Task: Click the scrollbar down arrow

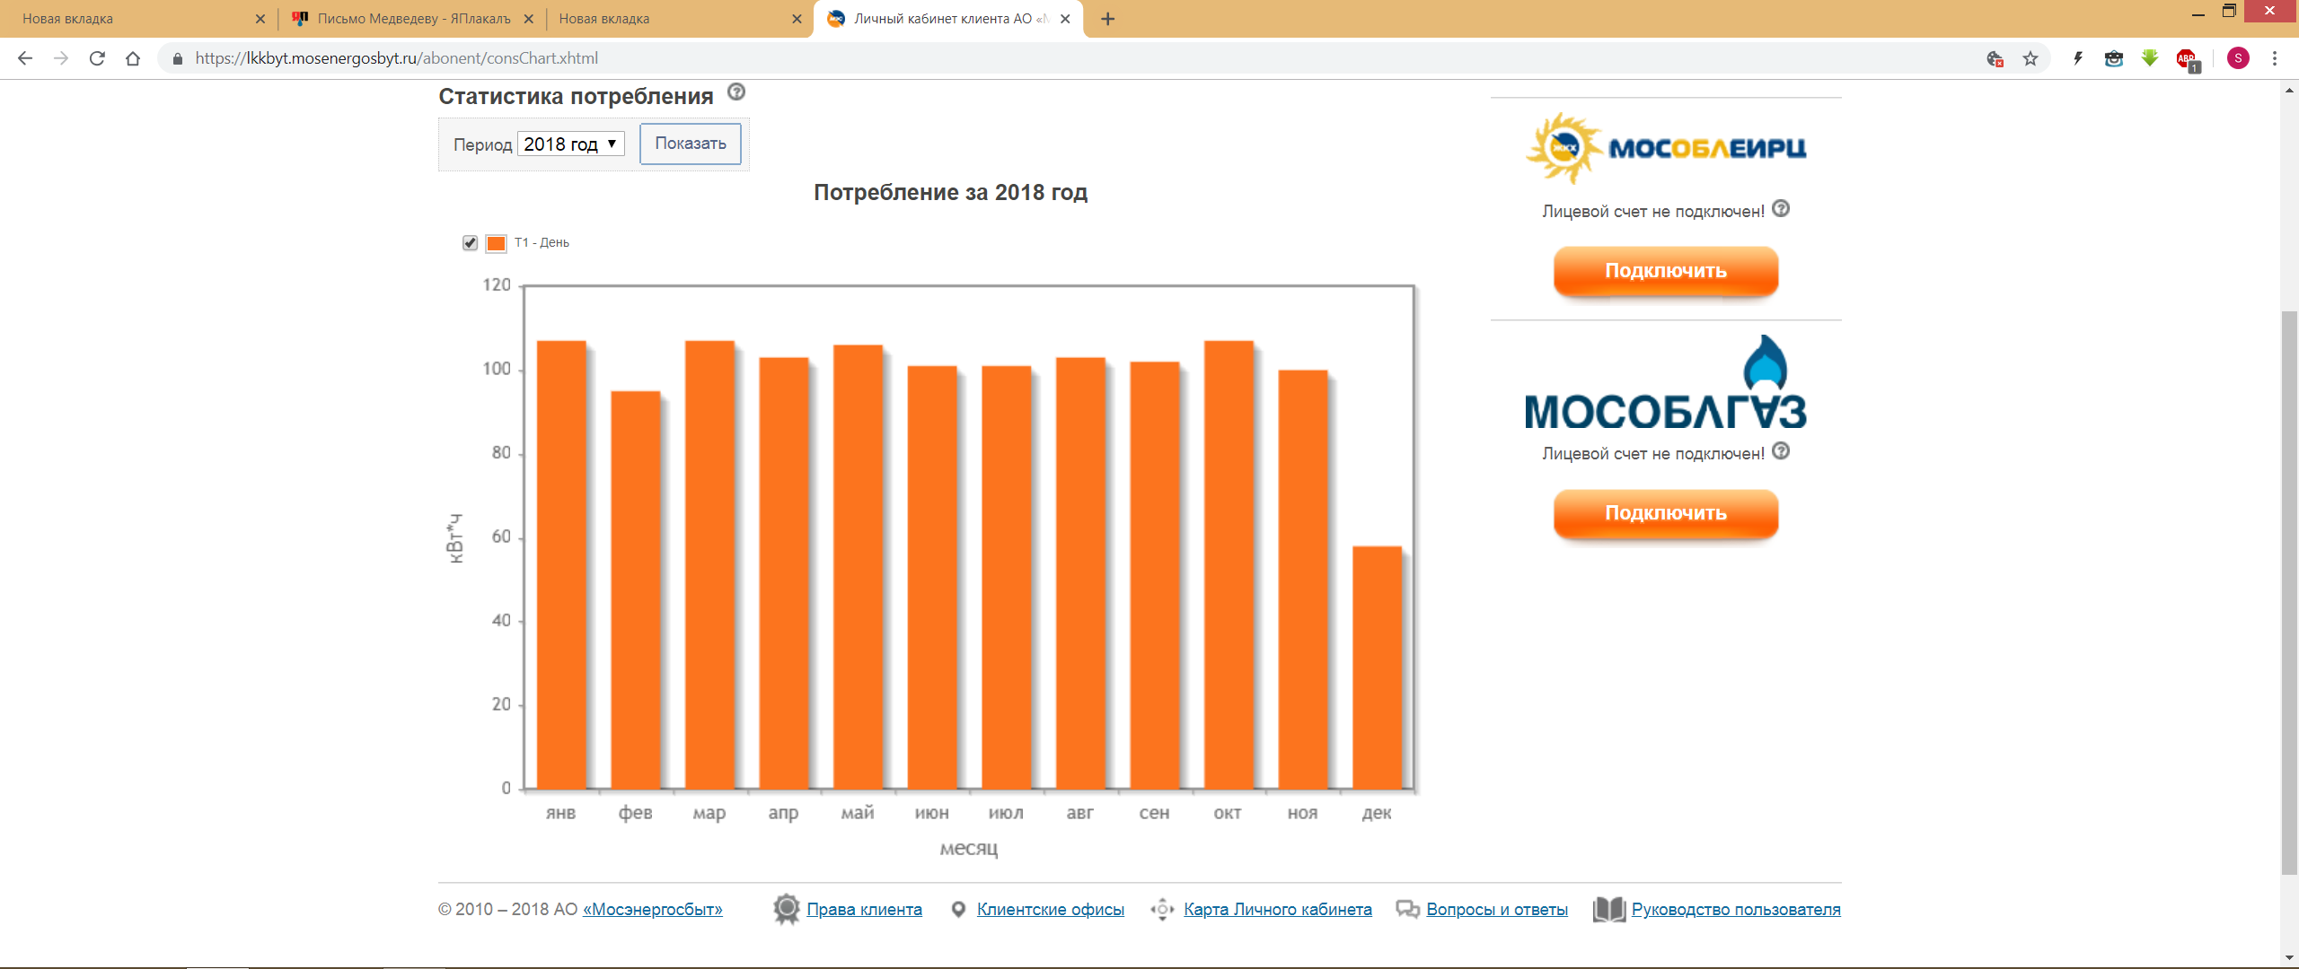Action: click(x=2290, y=957)
